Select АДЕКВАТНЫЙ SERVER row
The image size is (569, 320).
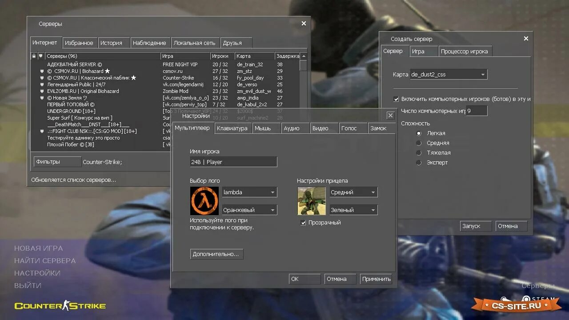coord(165,64)
